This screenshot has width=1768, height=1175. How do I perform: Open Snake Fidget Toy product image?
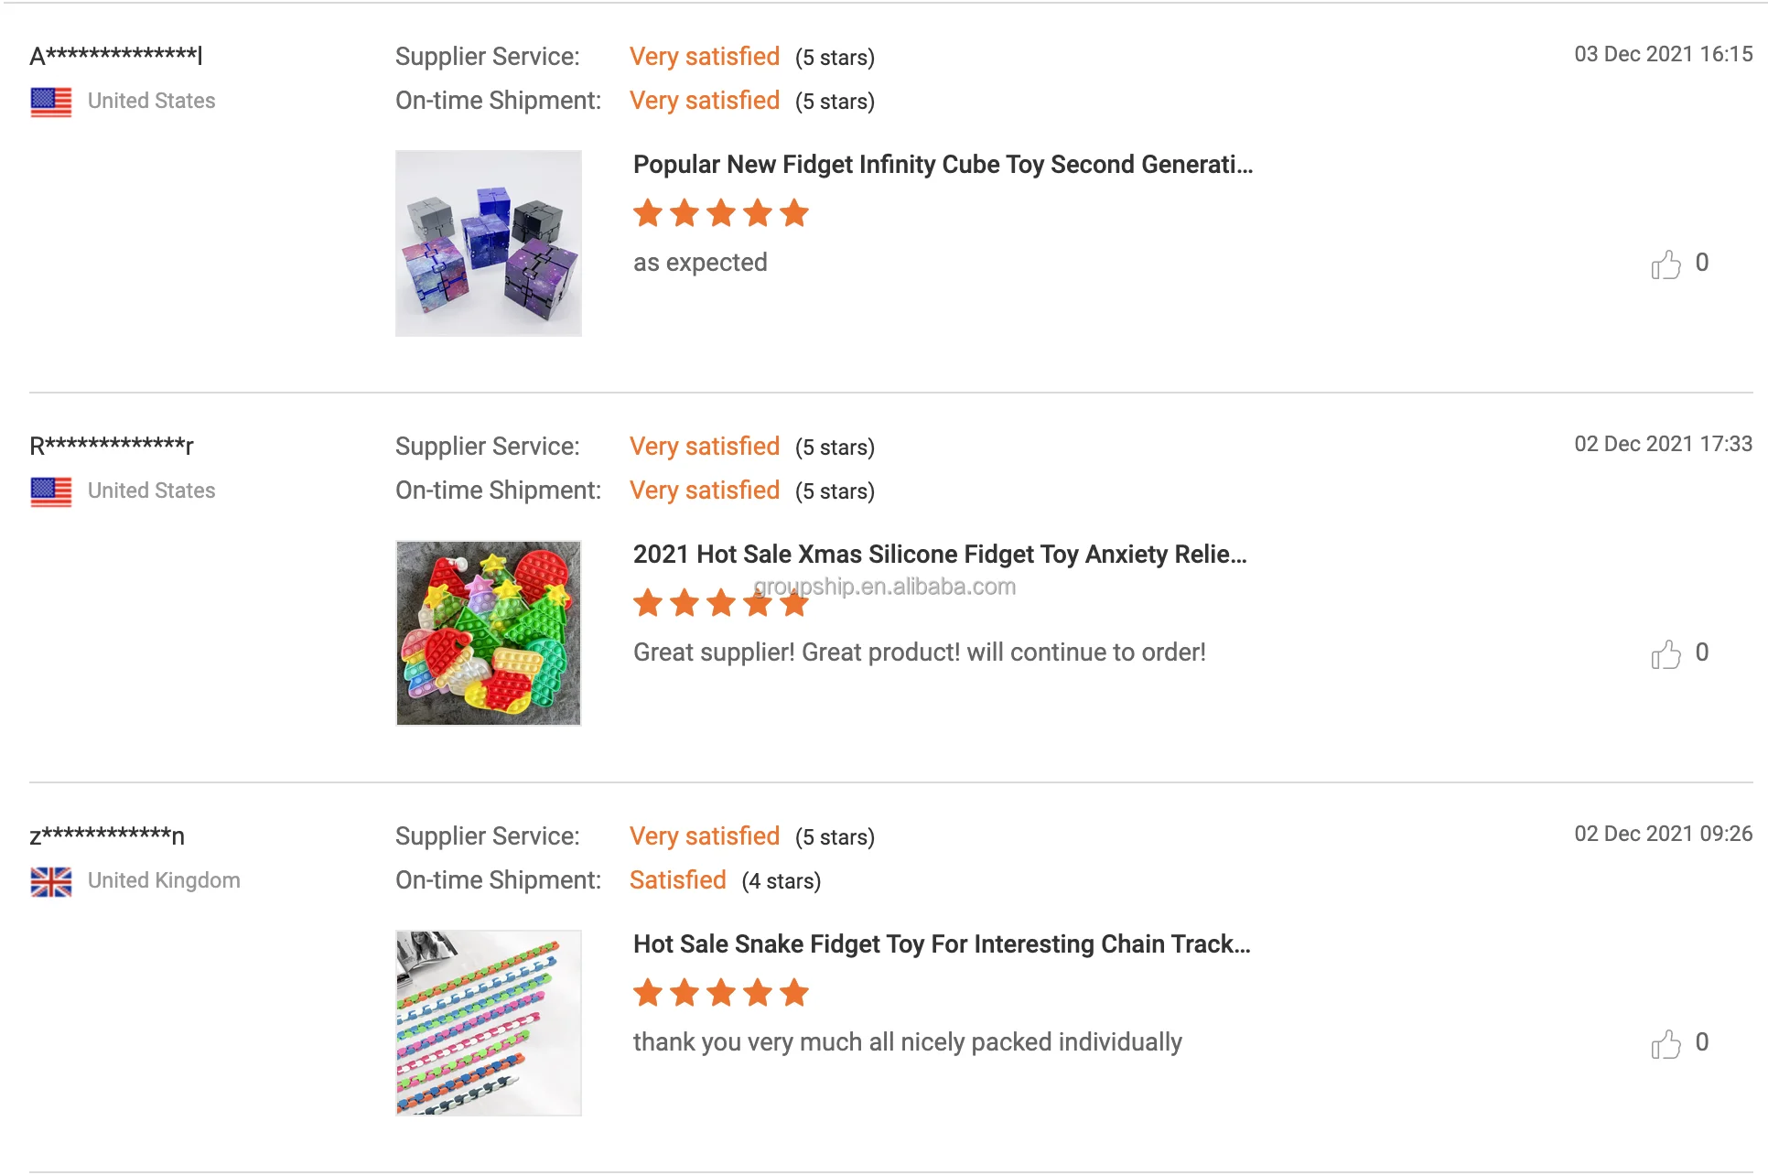[489, 1023]
